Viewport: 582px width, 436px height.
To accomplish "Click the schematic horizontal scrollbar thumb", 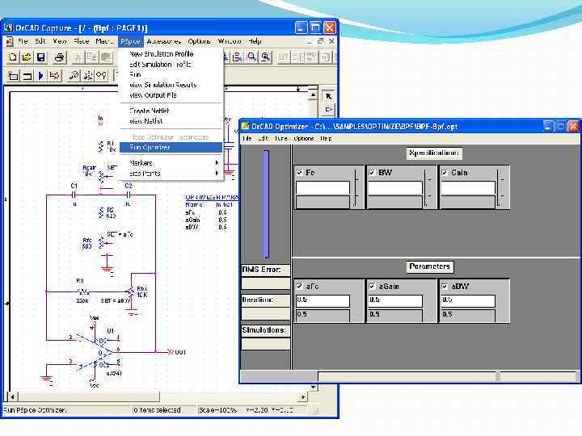I will click(x=89, y=396).
